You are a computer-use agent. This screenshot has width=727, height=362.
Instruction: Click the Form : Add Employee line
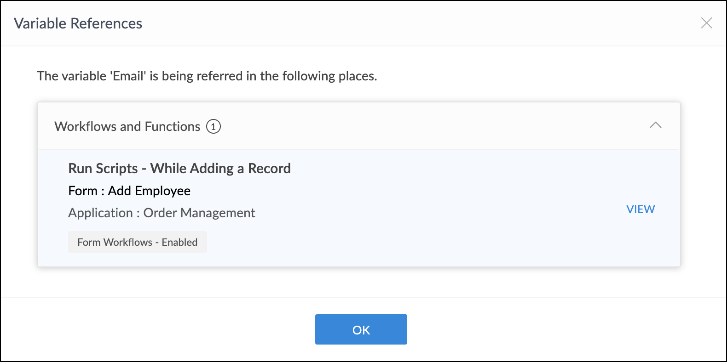coord(129,191)
